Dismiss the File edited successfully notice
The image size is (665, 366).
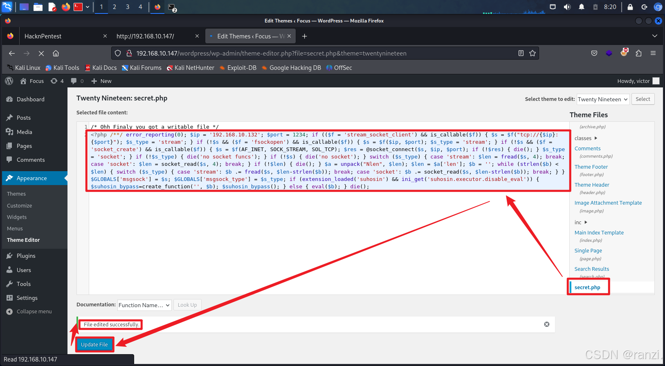546,324
